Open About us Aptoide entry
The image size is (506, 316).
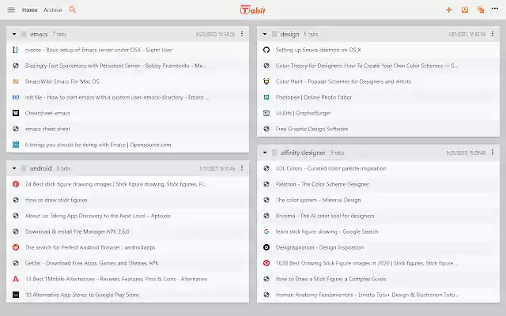[x=98, y=216]
